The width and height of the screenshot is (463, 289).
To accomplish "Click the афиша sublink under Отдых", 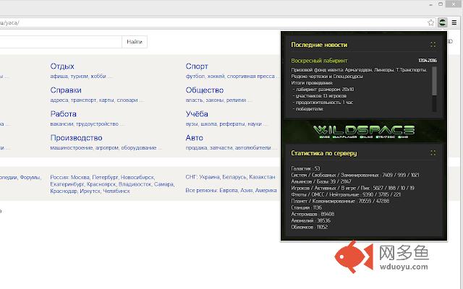I will 59,76.
